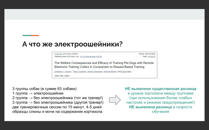Click the text 'настроек и режима предупреждения!)'

click(161, 102)
